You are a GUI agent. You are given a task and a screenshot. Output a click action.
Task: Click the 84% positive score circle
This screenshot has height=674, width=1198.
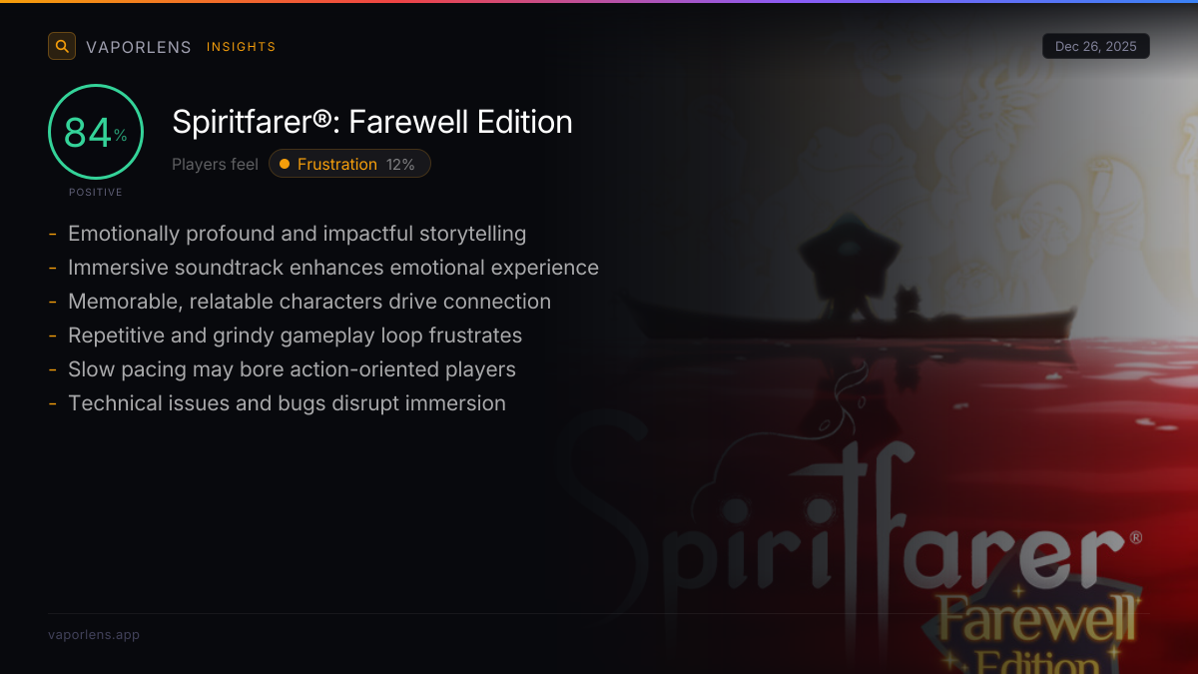pyautogui.click(x=96, y=132)
